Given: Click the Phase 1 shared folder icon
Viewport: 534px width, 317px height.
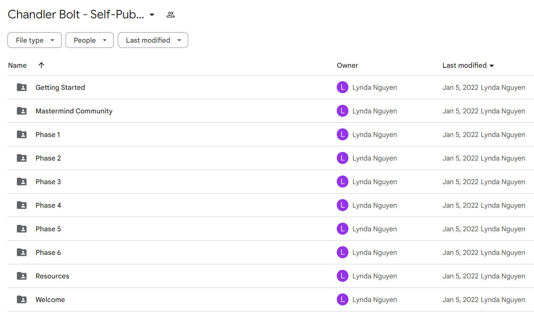Looking at the screenshot, I should [22, 134].
